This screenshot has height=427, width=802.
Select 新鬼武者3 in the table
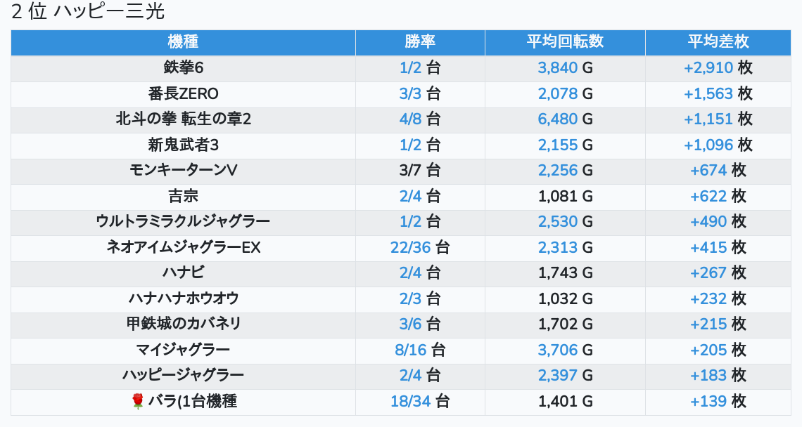click(183, 145)
